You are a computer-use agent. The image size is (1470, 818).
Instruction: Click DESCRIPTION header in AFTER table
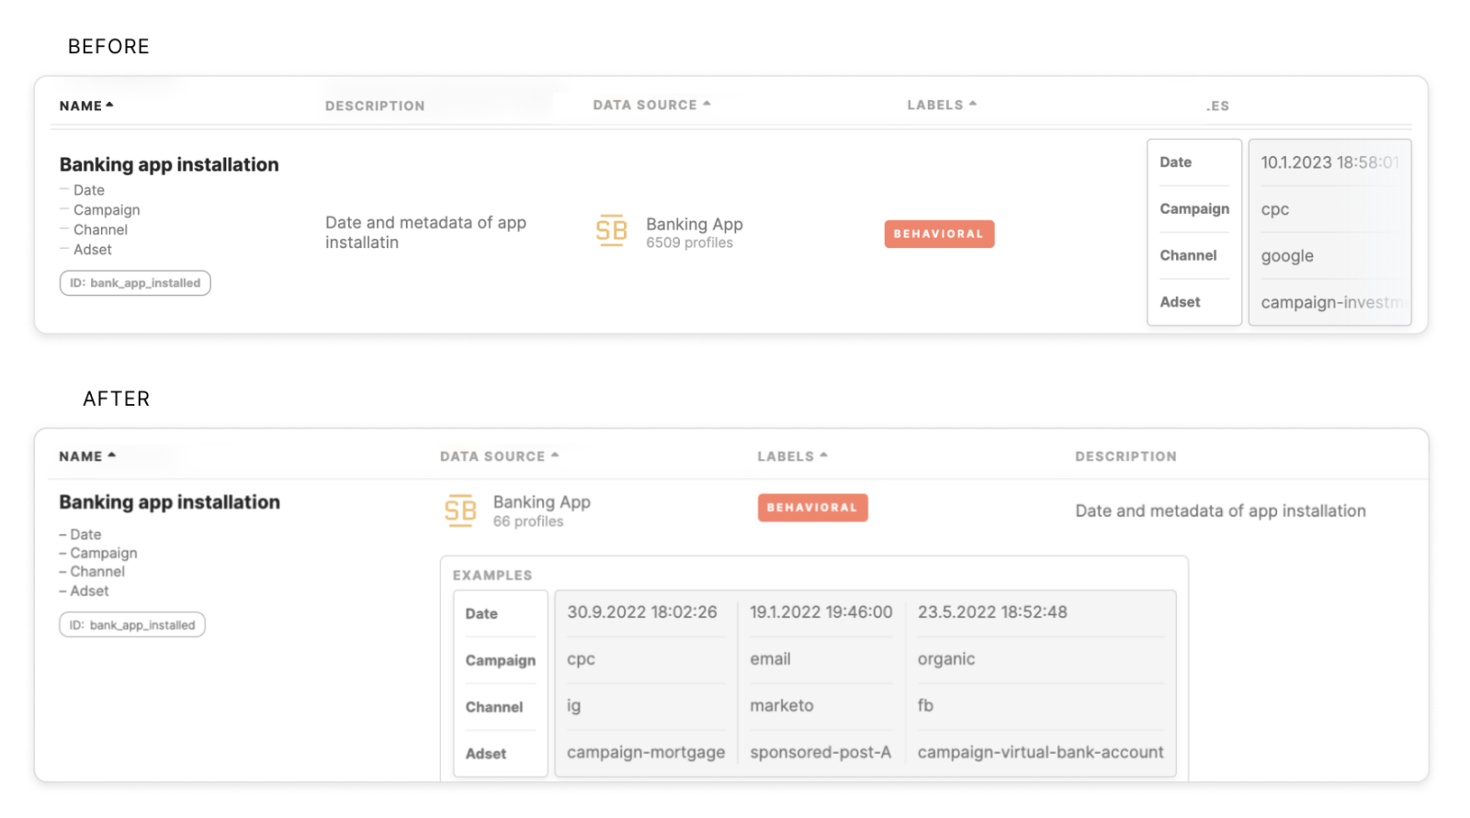click(1125, 456)
